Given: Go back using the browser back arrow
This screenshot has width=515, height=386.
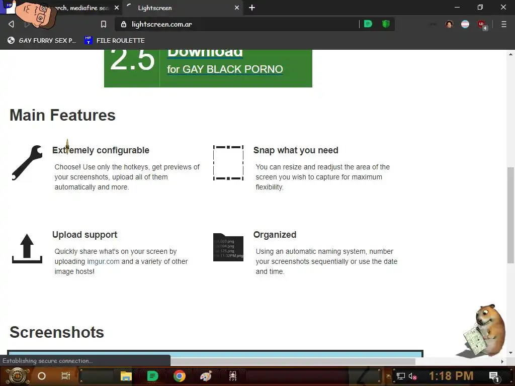Looking at the screenshot, I should click(11, 24).
